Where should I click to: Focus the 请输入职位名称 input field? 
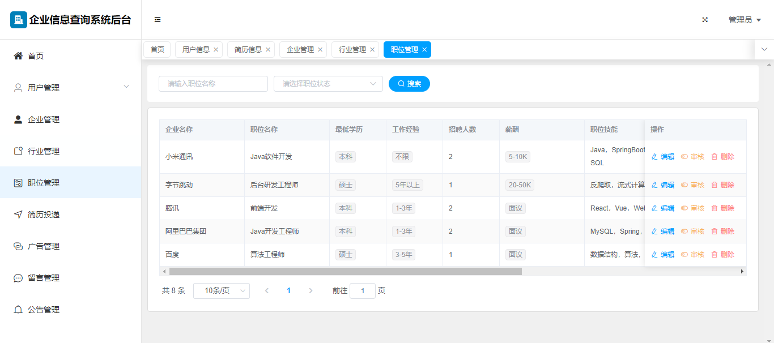pyautogui.click(x=213, y=84)
